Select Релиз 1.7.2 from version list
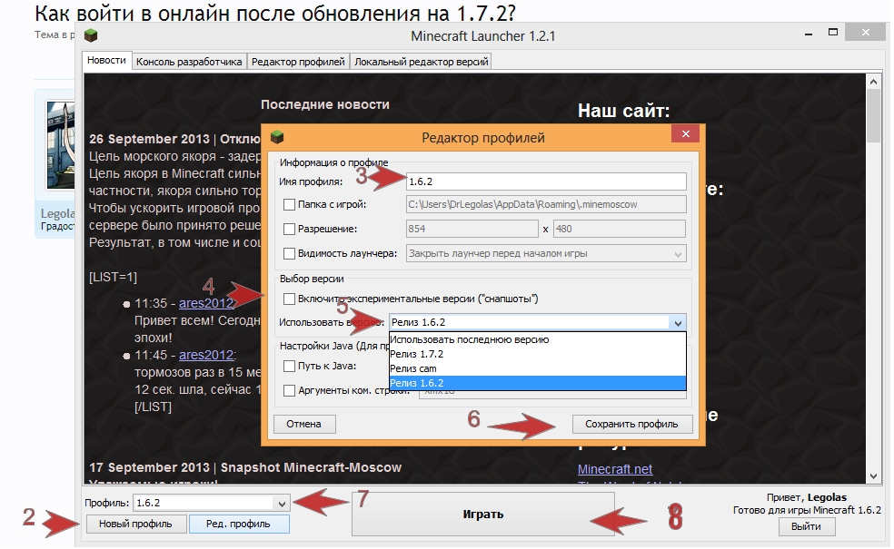 (x=416, y=354)
